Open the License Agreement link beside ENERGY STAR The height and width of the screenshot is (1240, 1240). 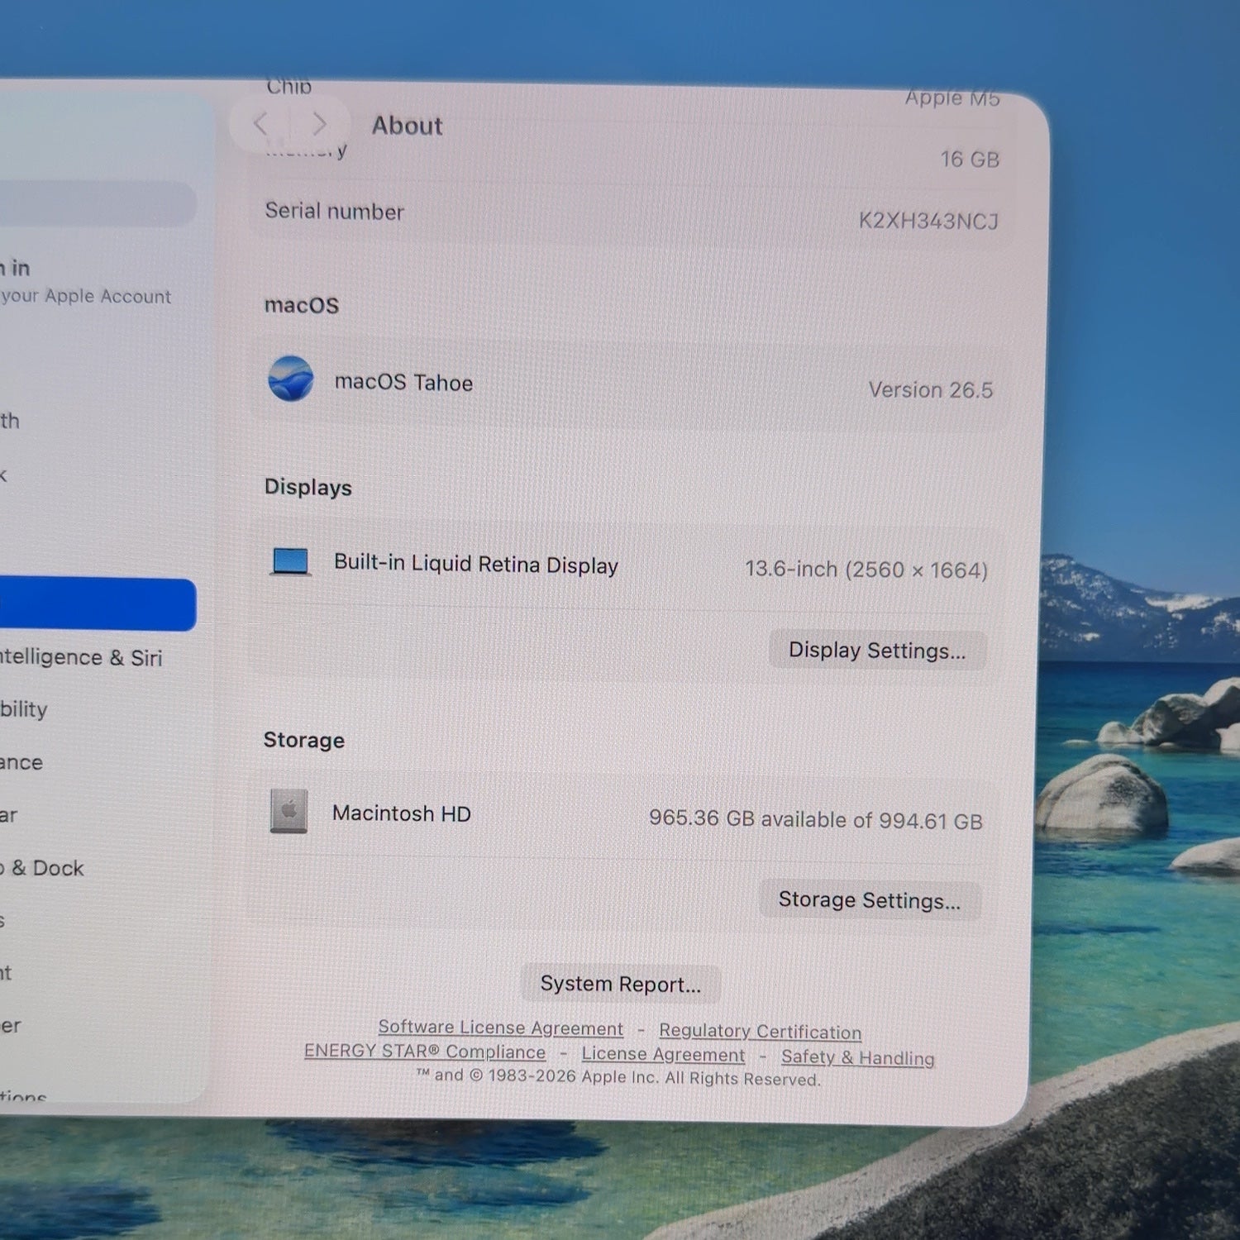pyautogui.click(x=663, y=1055)
